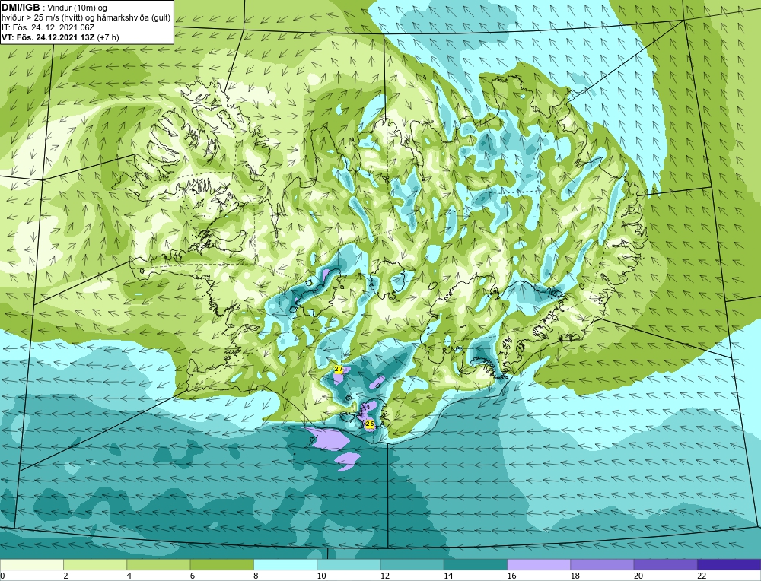Select the 18–20 m/s purple legend swatch

pyautogui.click(x=602, y=564)
